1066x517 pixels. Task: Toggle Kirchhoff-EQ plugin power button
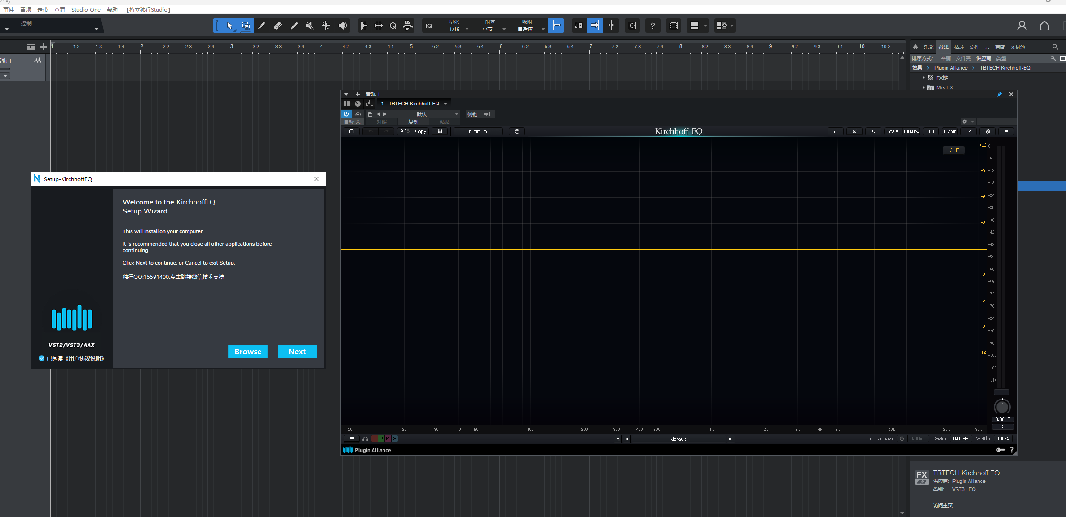[346, 114]
